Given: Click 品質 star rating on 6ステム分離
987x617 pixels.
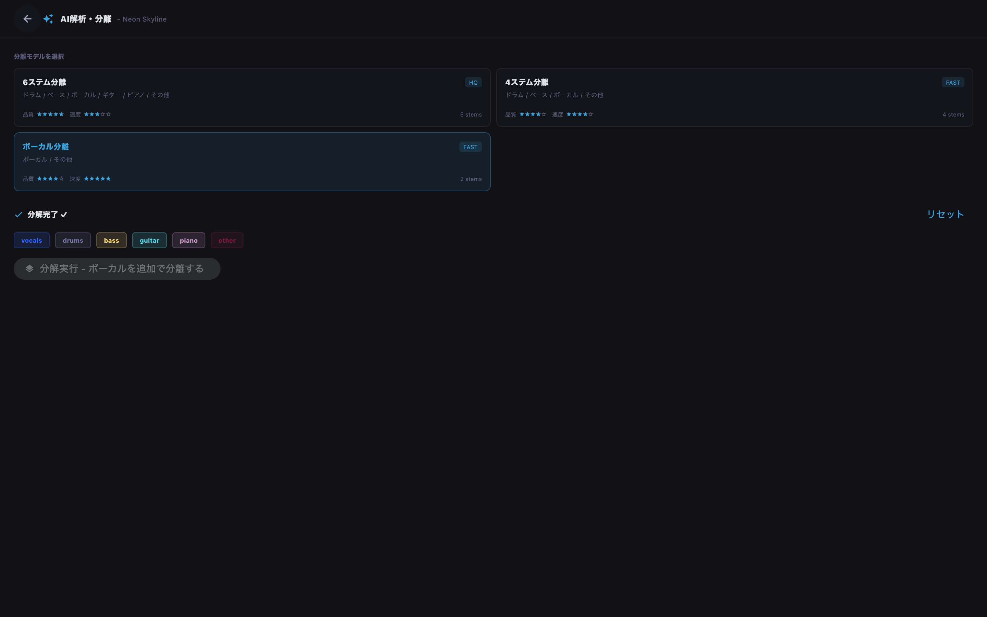Looking at the screenshot, I should pyautogui.click(x=50, y=114).
